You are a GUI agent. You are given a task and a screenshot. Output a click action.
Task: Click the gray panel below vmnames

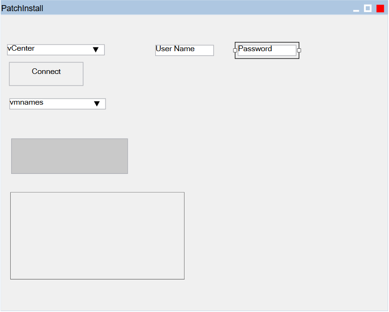[x=69, y=156]
